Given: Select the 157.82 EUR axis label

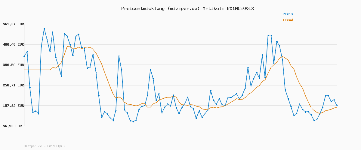Looking at the screenshot, I should pos(12,106).
